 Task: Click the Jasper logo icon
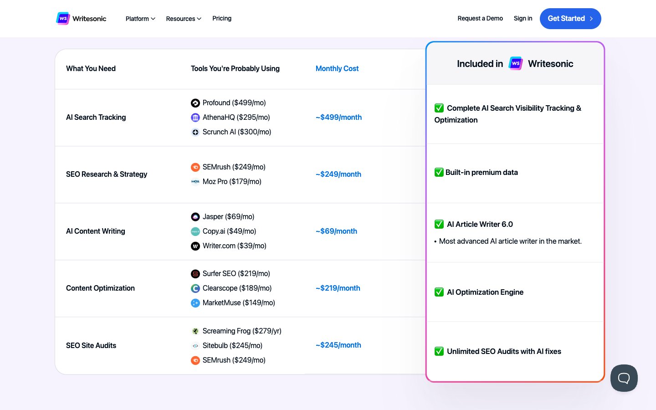195,217
